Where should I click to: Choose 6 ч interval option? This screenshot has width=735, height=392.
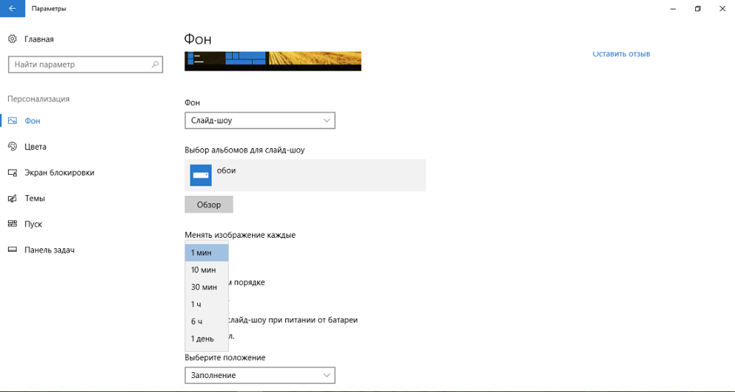tap(207, 322)
